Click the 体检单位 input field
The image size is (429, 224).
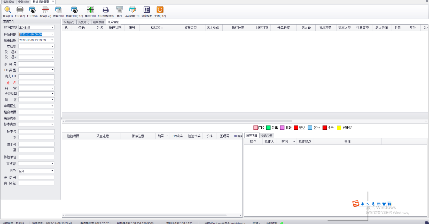[36, 157]
